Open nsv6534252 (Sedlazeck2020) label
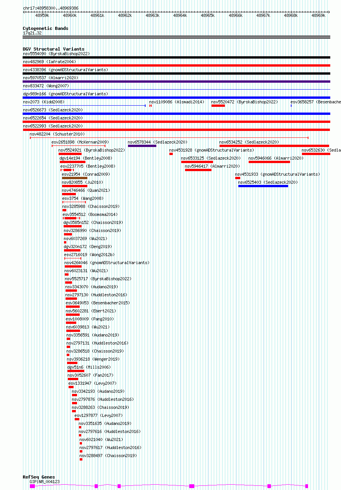Viewport: 341px width, 490px height. pos(249,142)
